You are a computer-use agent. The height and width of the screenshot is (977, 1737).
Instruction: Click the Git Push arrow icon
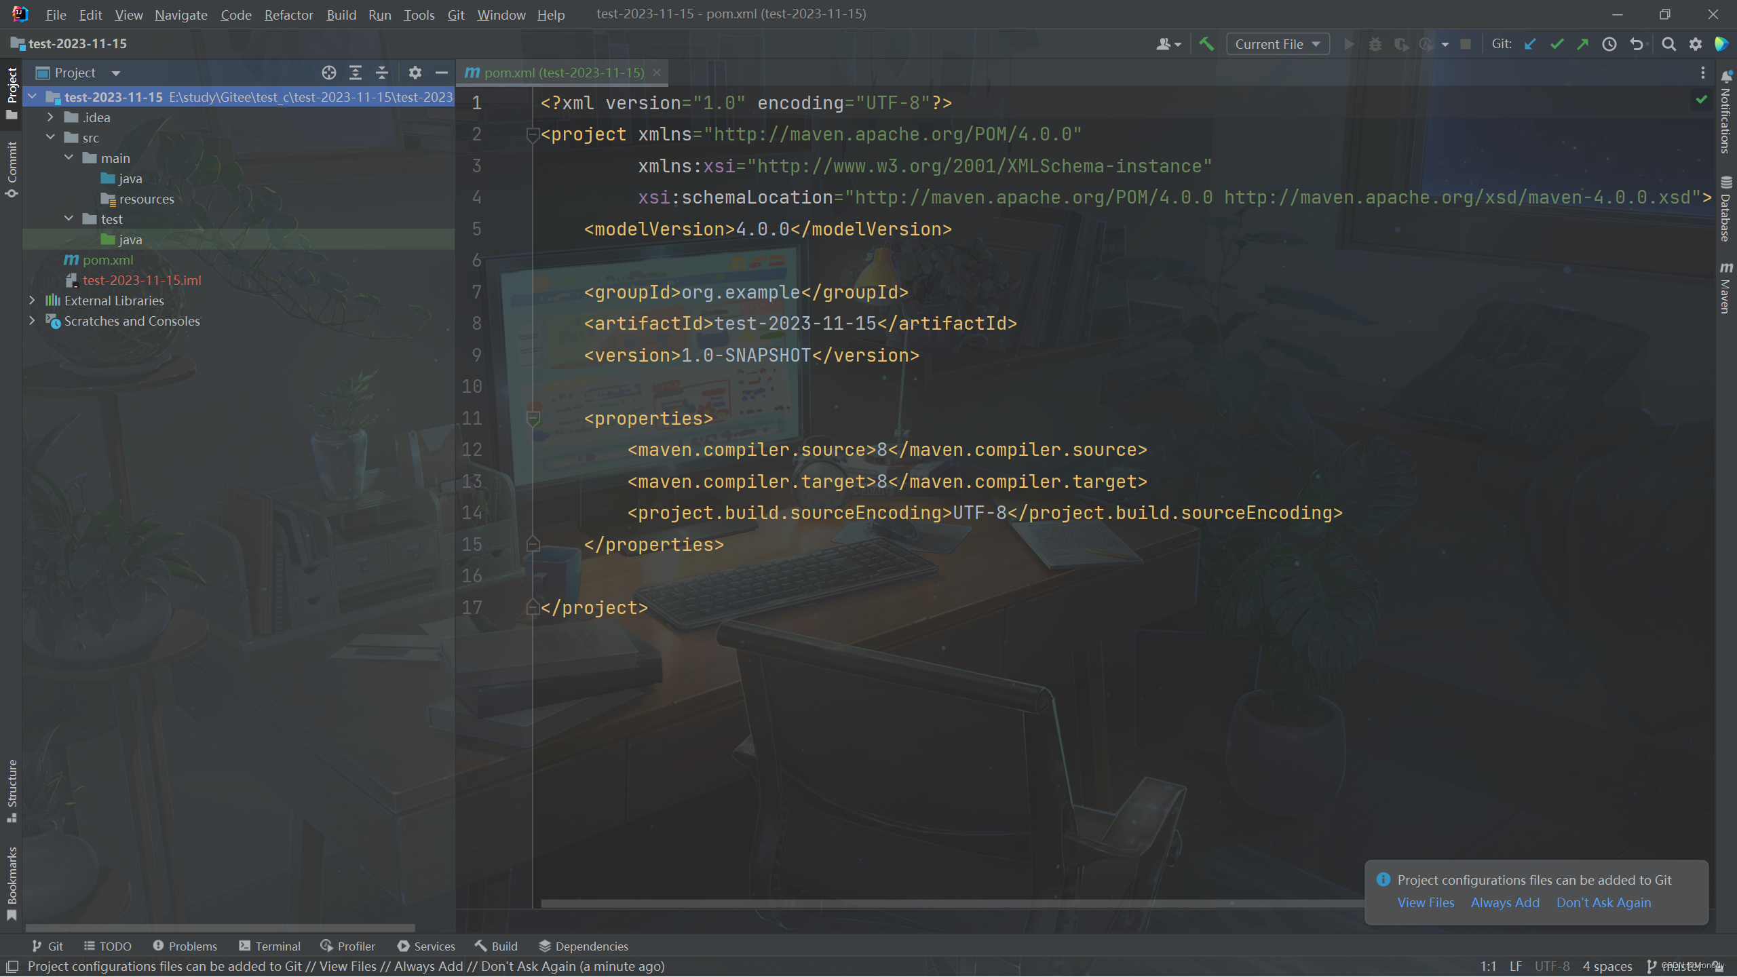(1583, 44)
